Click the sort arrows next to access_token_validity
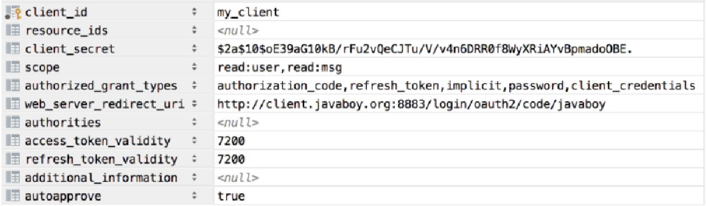706x206 pixels. tap(194, 141)
